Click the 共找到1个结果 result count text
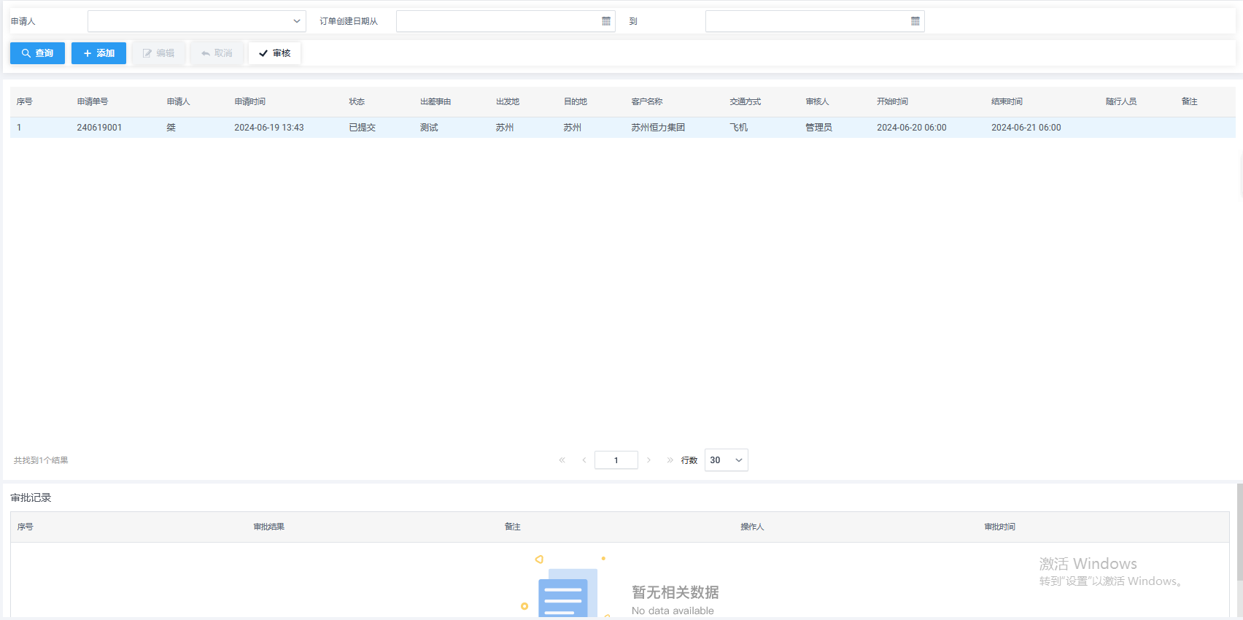 pyautogui.click(x=41, y=460)
